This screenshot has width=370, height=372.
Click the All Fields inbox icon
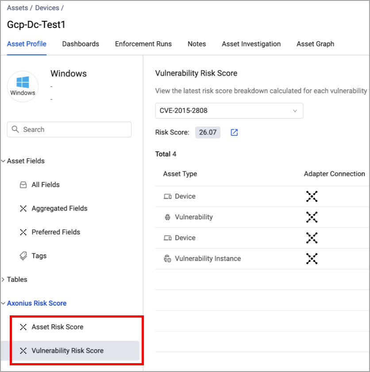[23, 184]
